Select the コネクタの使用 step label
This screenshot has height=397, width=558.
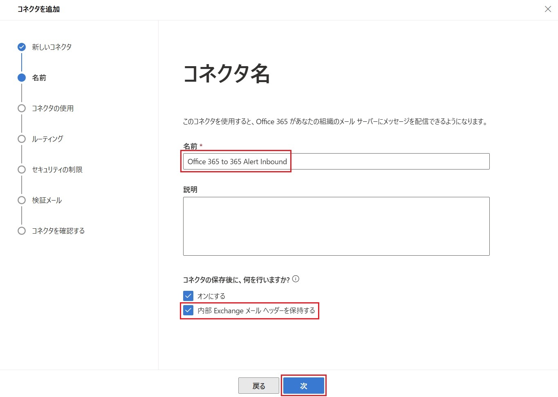[x=53, y=108]
